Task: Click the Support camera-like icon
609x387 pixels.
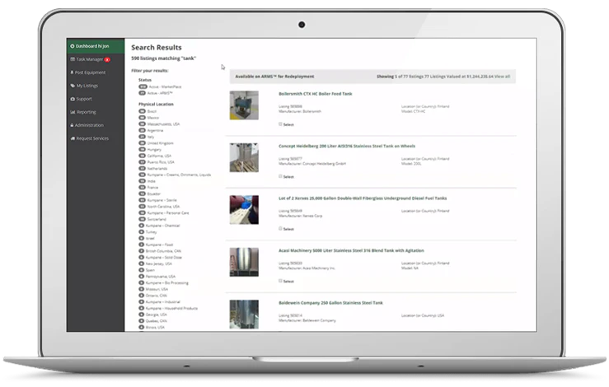Action: tap(73, 99)
